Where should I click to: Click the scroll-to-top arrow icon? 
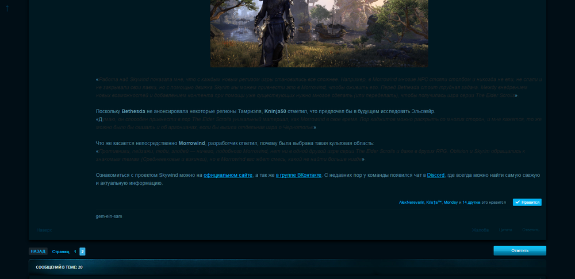[7, 7]
